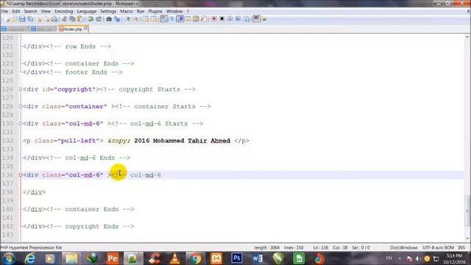This screenshot has height=265, width=471.
Task: Open the Encoding menu
Action: pyautogui.click(x=64, y=12)
